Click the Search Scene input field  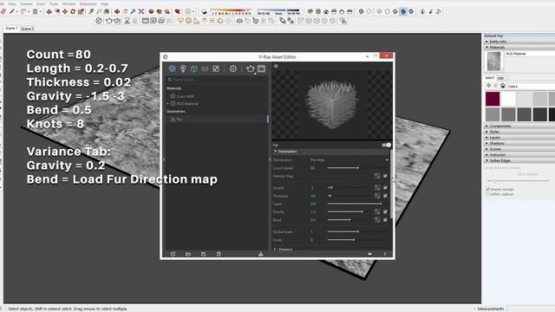click(x=217, y=80)
